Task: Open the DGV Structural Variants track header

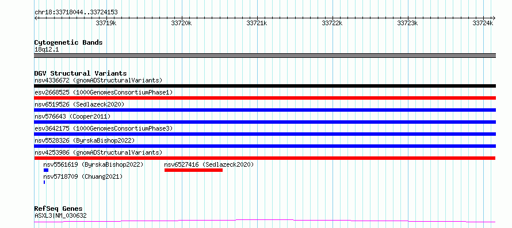Action: pos(81,73)
